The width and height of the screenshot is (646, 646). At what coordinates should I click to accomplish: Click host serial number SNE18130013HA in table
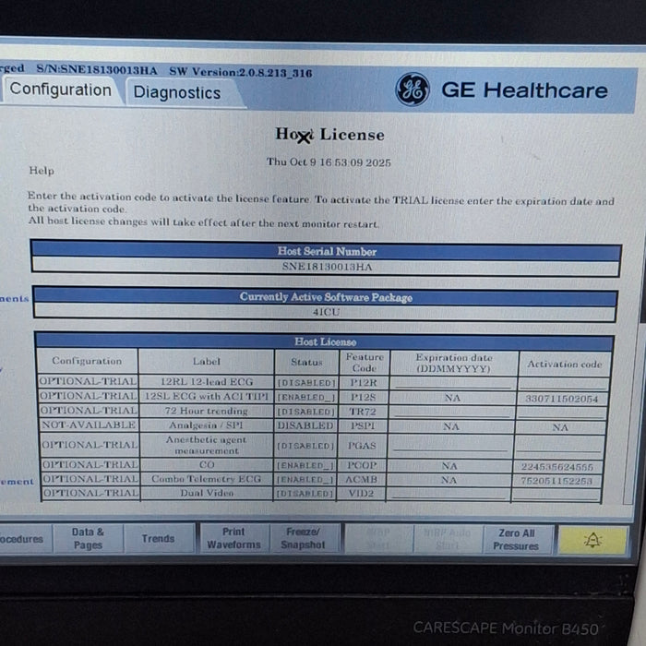(x=327, y=267)
